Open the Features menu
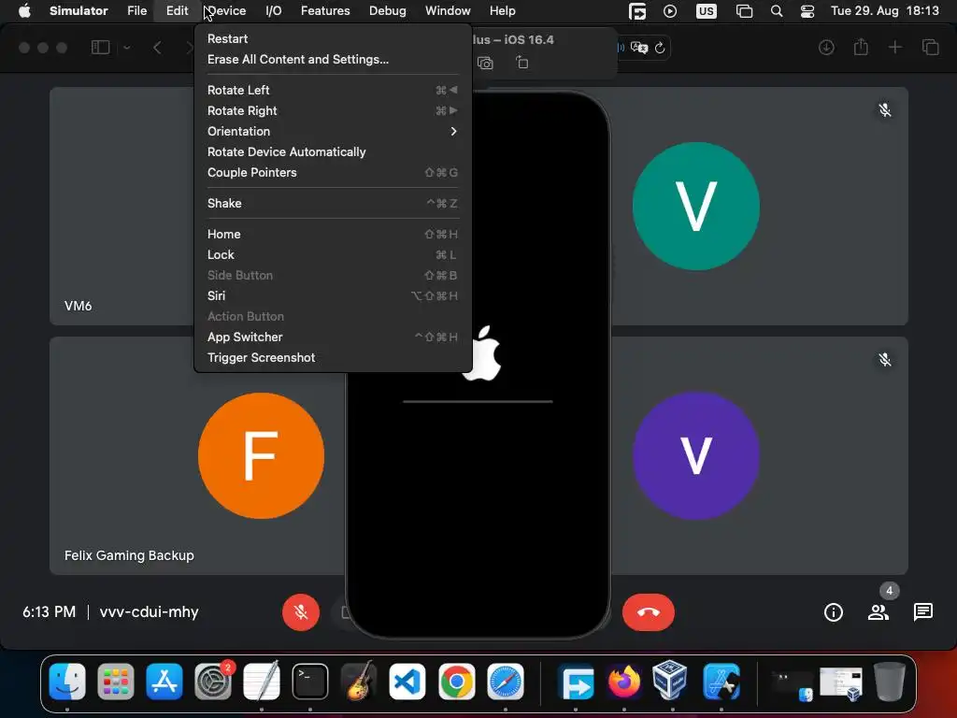The width and height of the screenshot is (957, 718). click(x=325, y=11)
